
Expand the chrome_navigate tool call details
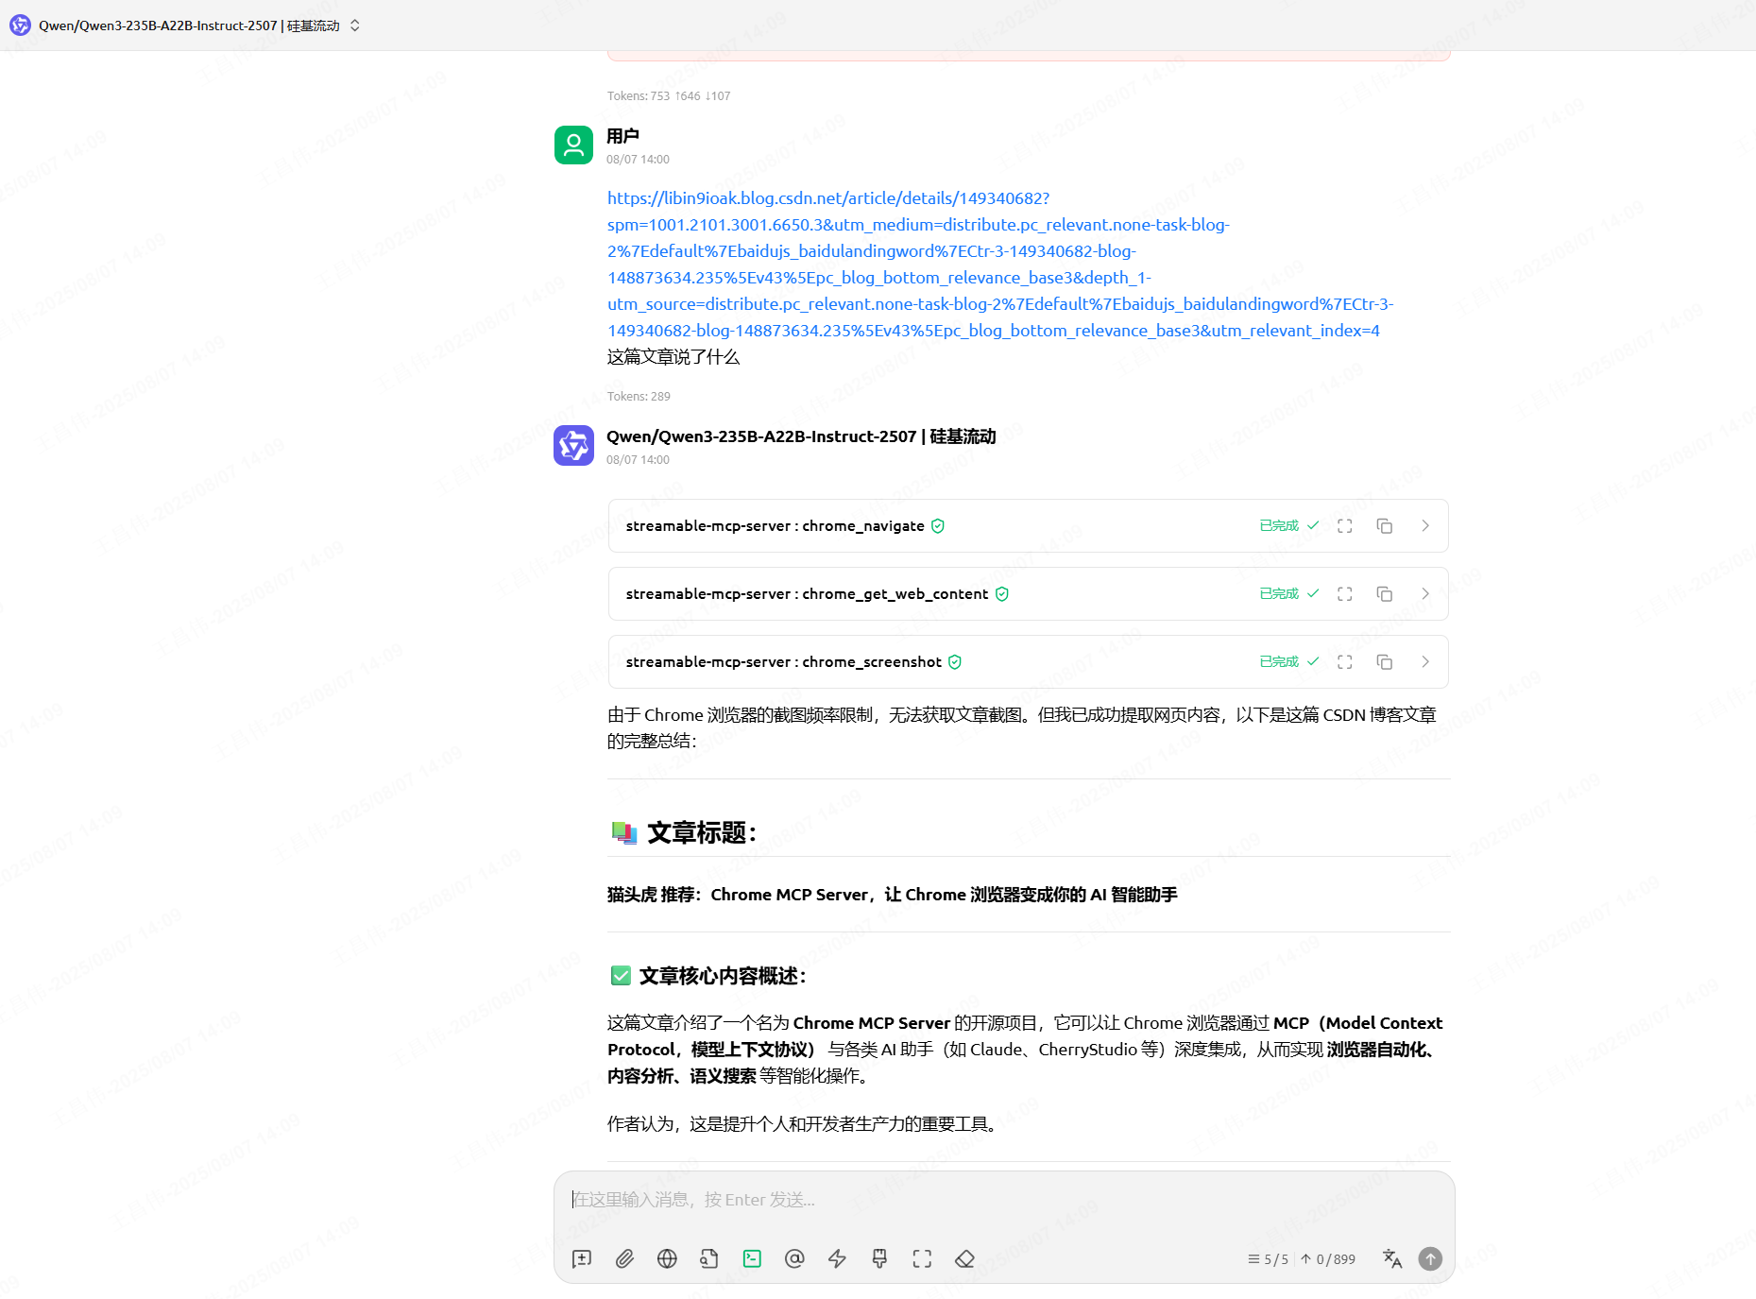tap(1425, 526)
